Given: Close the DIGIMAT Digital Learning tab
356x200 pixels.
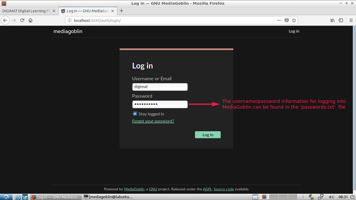Looking at the screenshot, I should click(54, 11).
